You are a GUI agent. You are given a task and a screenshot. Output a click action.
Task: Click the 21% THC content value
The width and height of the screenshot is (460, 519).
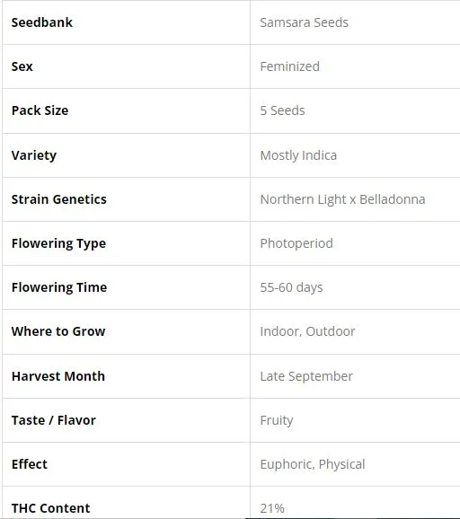(x=272, y=508)
